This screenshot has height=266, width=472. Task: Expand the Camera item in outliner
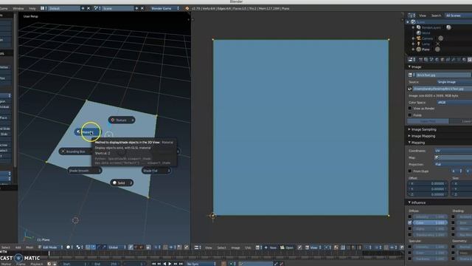(413, 38)
